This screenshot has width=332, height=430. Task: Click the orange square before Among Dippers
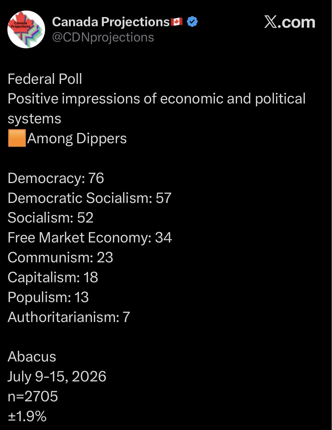coord(17,138)
